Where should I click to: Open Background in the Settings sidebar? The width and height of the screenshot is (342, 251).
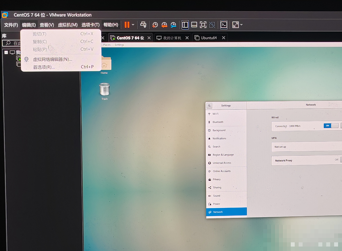click(x=226, y=130)
